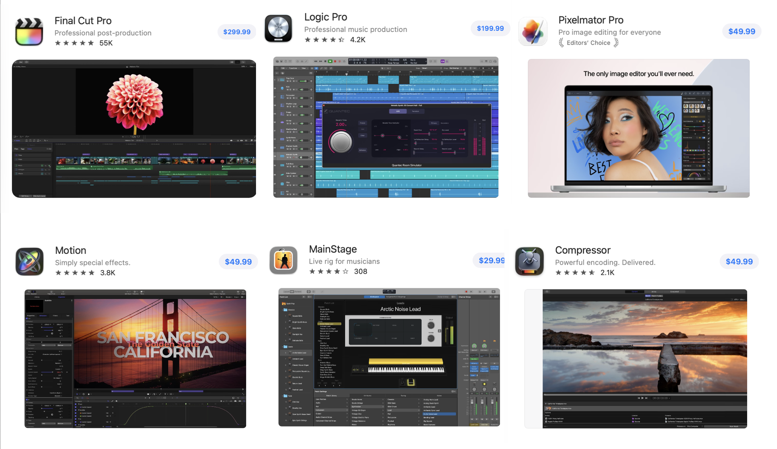Open the Final Cut Pro title link
The width and height of the screenshot is (777, 449).
83,21
